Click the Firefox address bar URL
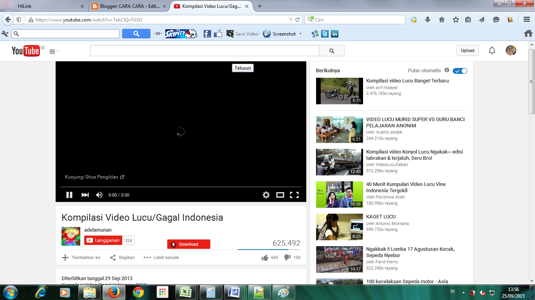This screenshot has width=535, height=300. point(89,20)
